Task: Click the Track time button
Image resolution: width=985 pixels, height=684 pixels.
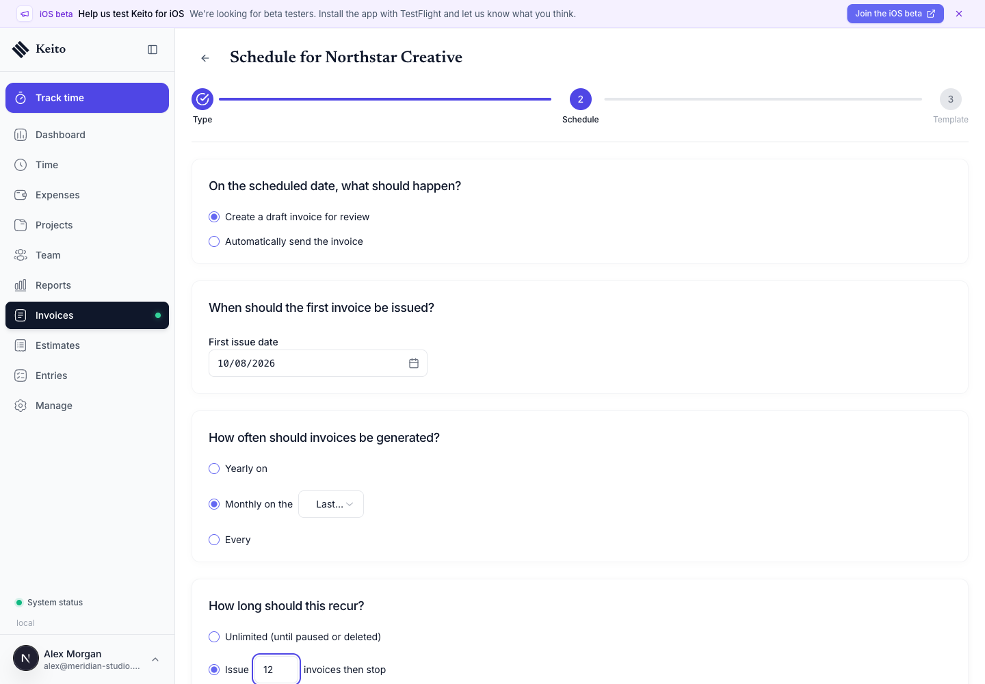Action: [x=87, y=98]
